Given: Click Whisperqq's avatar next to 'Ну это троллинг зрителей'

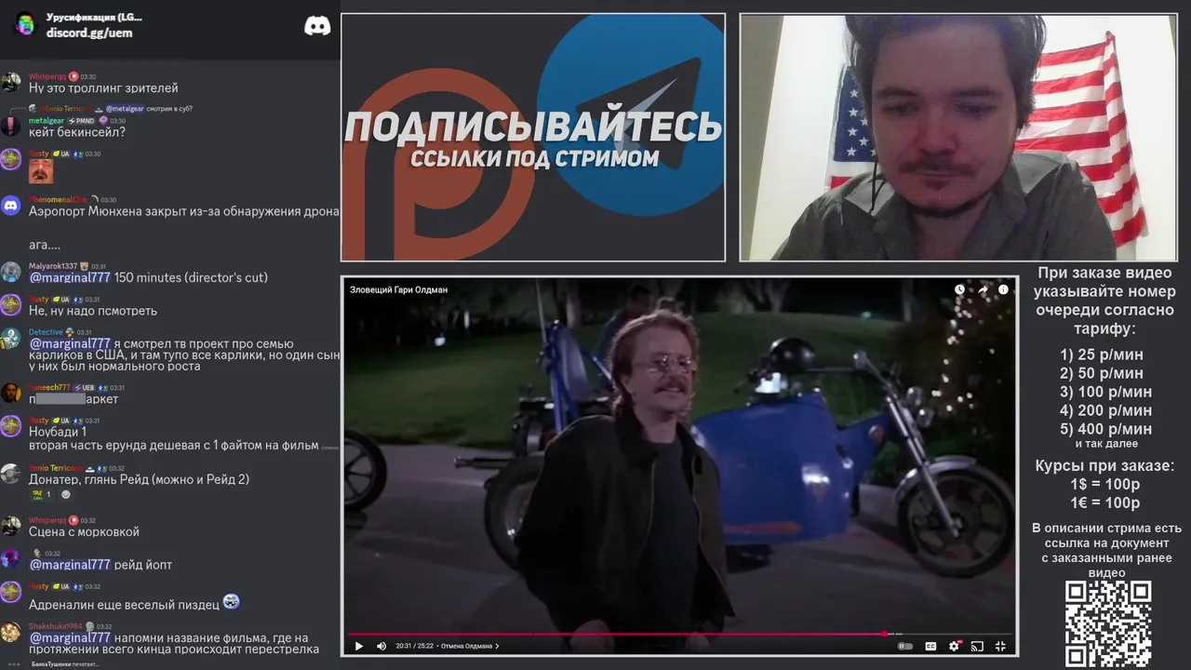Looking at the screenshot, I should 10,82.
